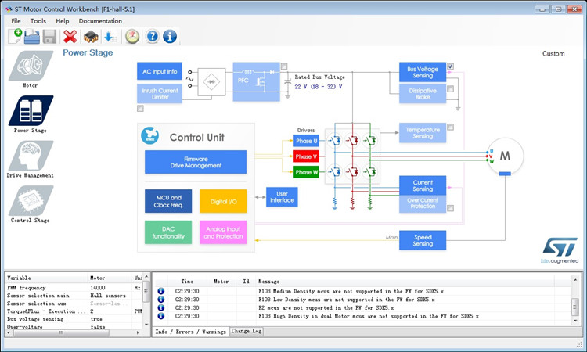587x352 pixels.
Task: Click the chip generation toolbar icon
Action: pyautogui.click(x=91, y=37)
